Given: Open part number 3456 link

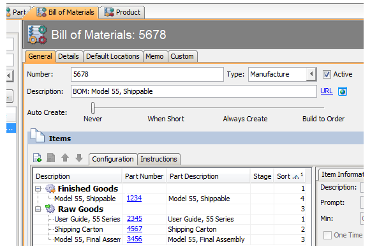Looking at the screenshot, I should [x=135, y=239].
